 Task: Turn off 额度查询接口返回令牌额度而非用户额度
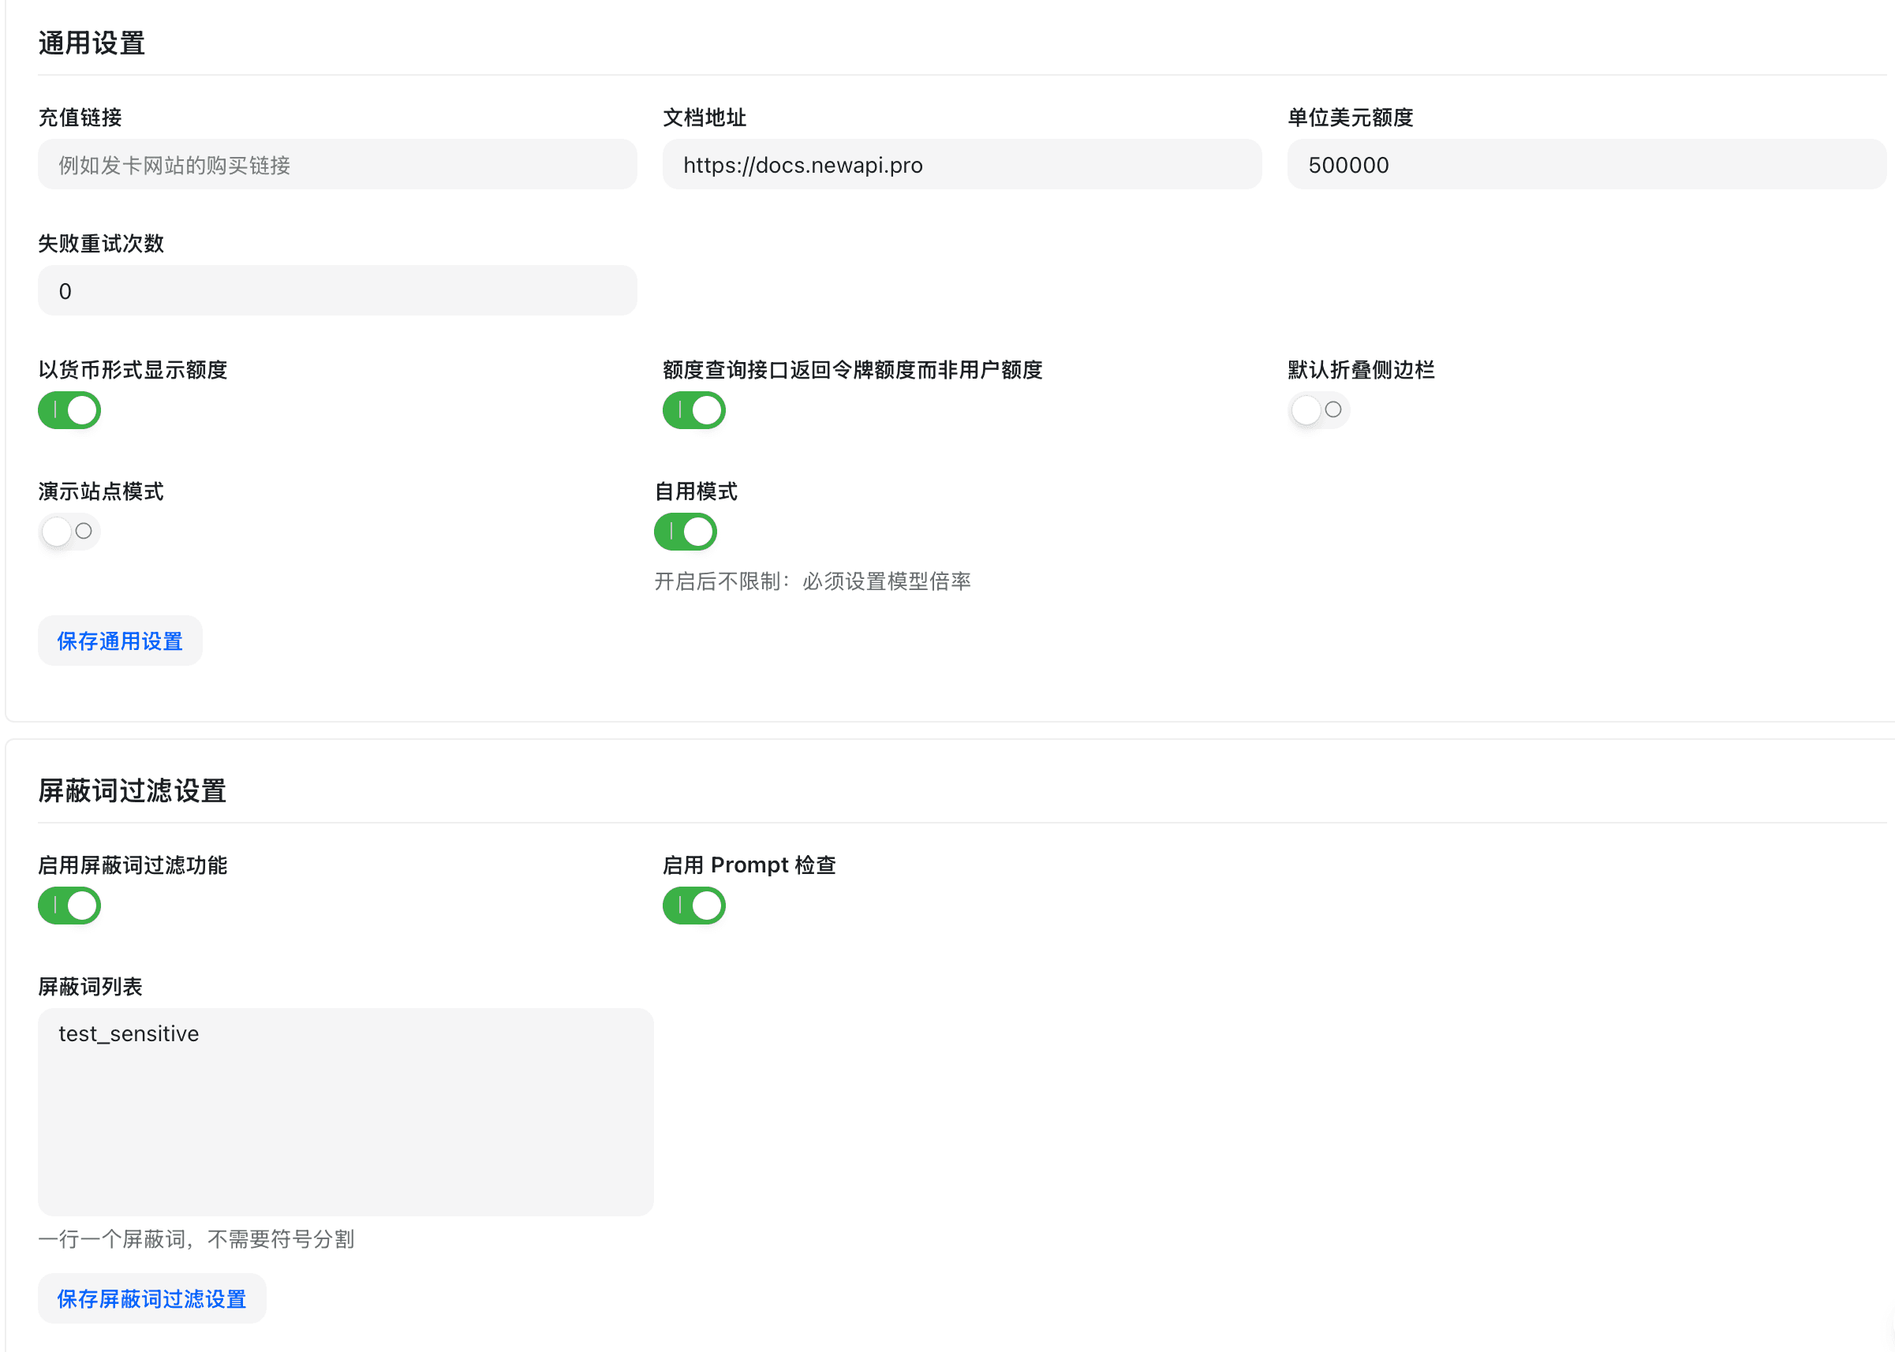point(693,409)
